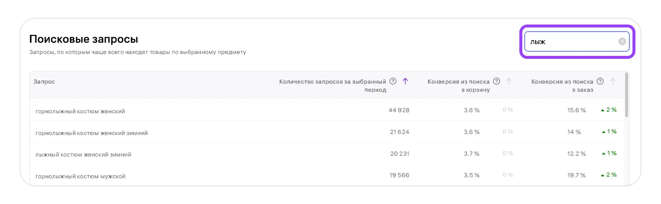Click "Количество запросов за выбранный период" header

[333, 85]
